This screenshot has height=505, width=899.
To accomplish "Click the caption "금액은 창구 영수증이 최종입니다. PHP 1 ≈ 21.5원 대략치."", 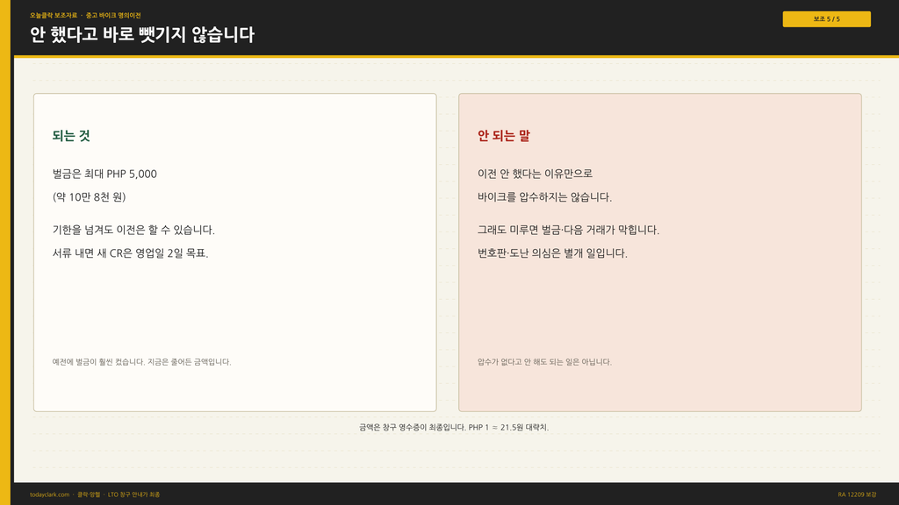I will tap(454, 427).
